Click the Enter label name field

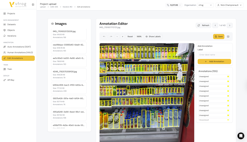pos(214,55)
